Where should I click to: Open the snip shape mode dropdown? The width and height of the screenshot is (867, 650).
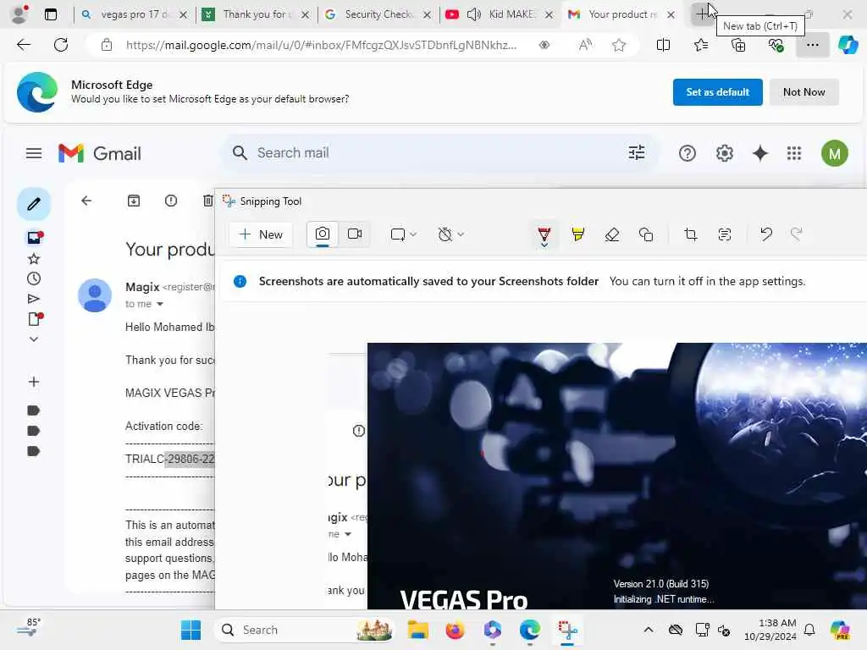(x=403, y=234)
